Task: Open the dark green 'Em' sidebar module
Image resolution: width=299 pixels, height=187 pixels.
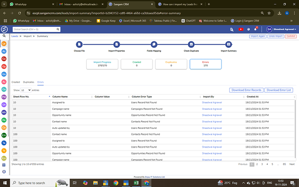Action: [4, 135]
